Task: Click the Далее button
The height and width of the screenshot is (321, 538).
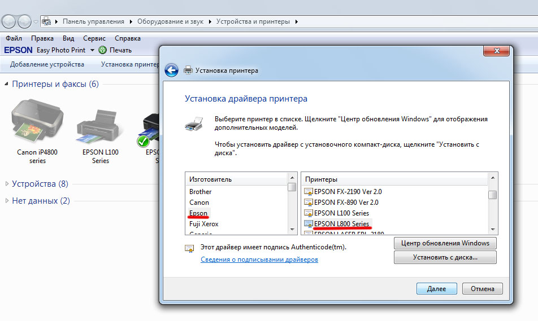Action: point(436,288)
